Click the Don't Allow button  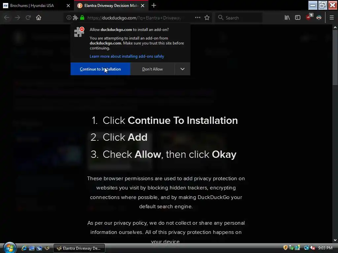pyautogui.click(x=152, y=69)
